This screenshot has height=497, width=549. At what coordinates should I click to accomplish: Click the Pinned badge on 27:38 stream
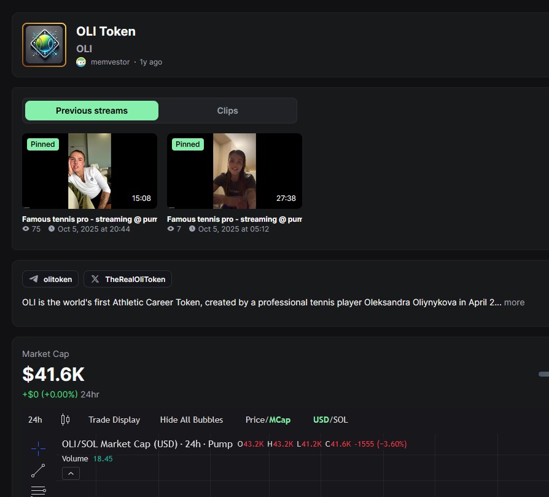point(188,144)
